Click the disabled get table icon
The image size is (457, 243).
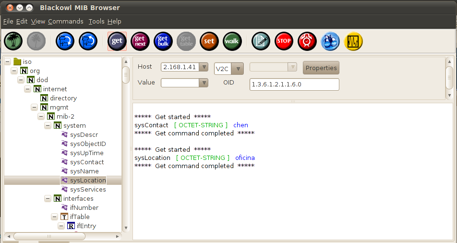186,41
